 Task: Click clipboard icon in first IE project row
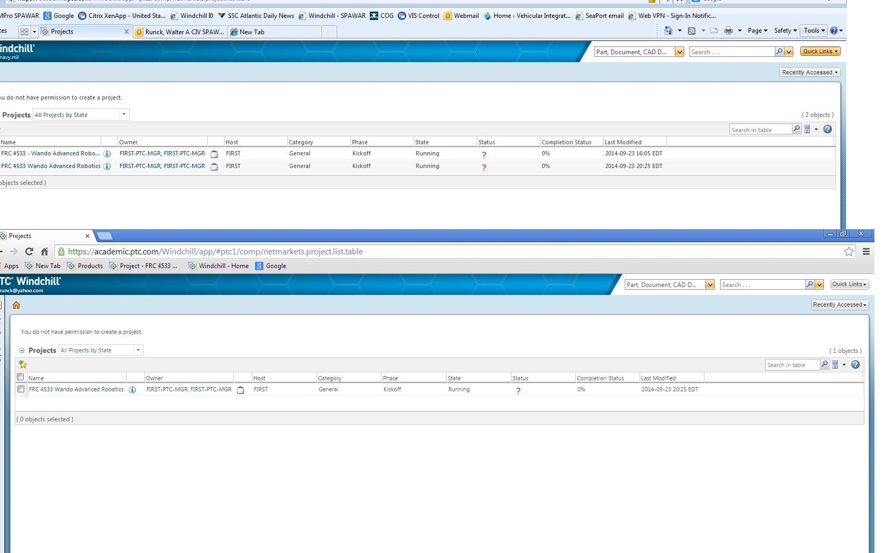214,154
